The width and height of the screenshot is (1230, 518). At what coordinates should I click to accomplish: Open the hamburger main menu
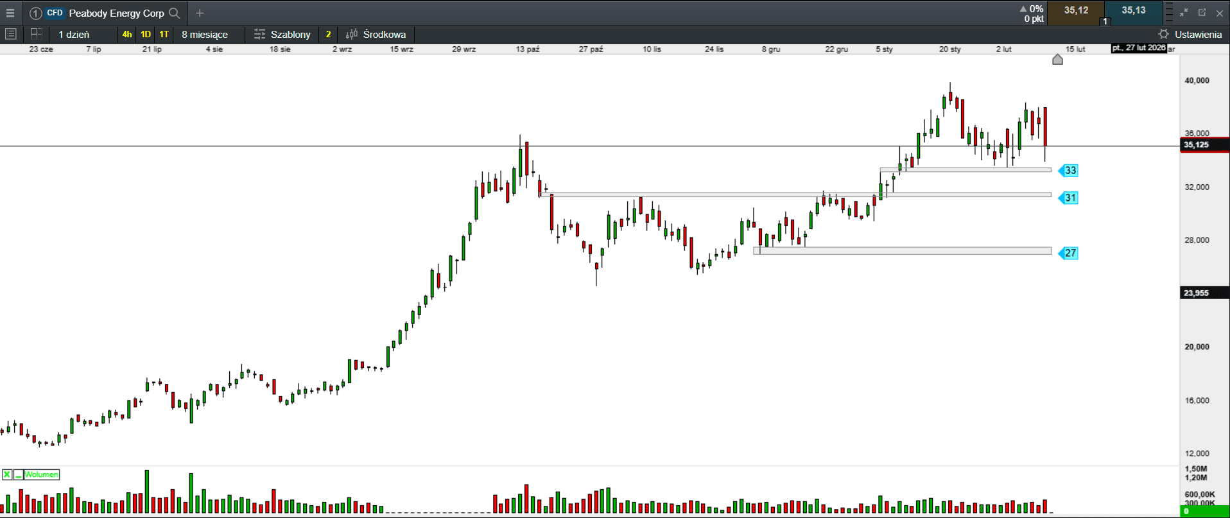[x=10, y=13]
